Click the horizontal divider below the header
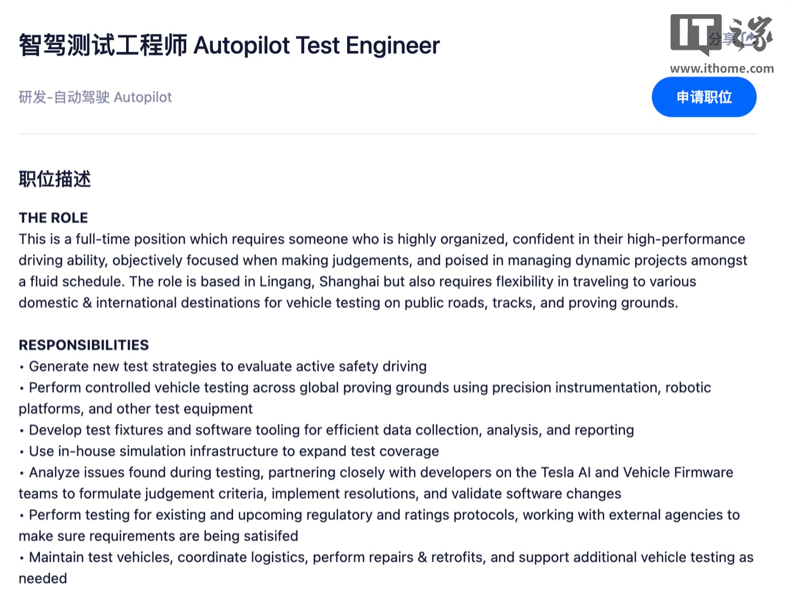The width and height of the screenshot is (786, 595). (x=388, y=134)
